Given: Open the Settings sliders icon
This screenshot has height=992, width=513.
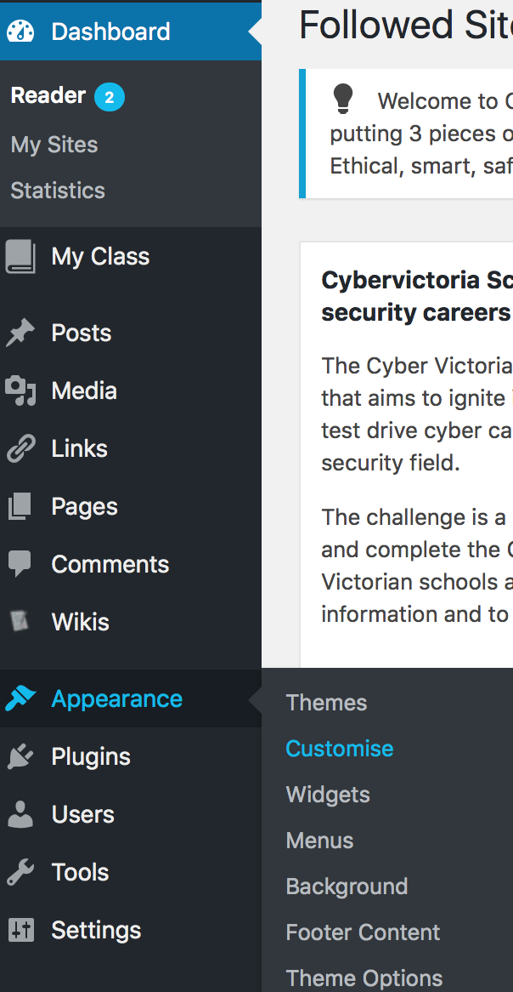Looking at the screenshot, I should pos(20,931).
